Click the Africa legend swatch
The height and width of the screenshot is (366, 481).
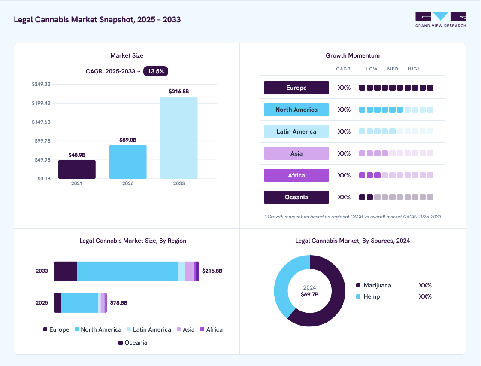pyautogui.click(x=202, y=329)
